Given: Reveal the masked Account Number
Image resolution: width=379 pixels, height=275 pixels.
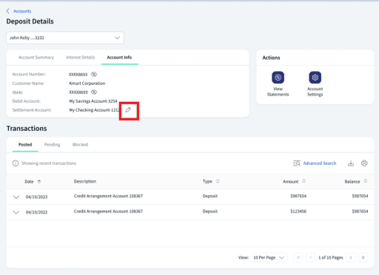Looking at the screenshot, I should (94, 74).
